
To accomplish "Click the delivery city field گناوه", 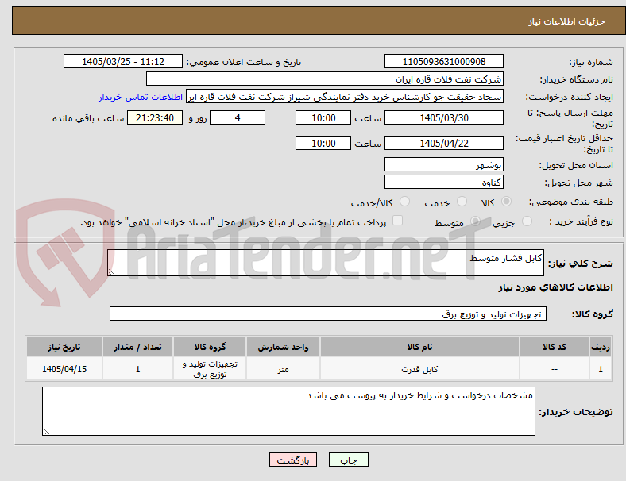I will coord(443,183).
